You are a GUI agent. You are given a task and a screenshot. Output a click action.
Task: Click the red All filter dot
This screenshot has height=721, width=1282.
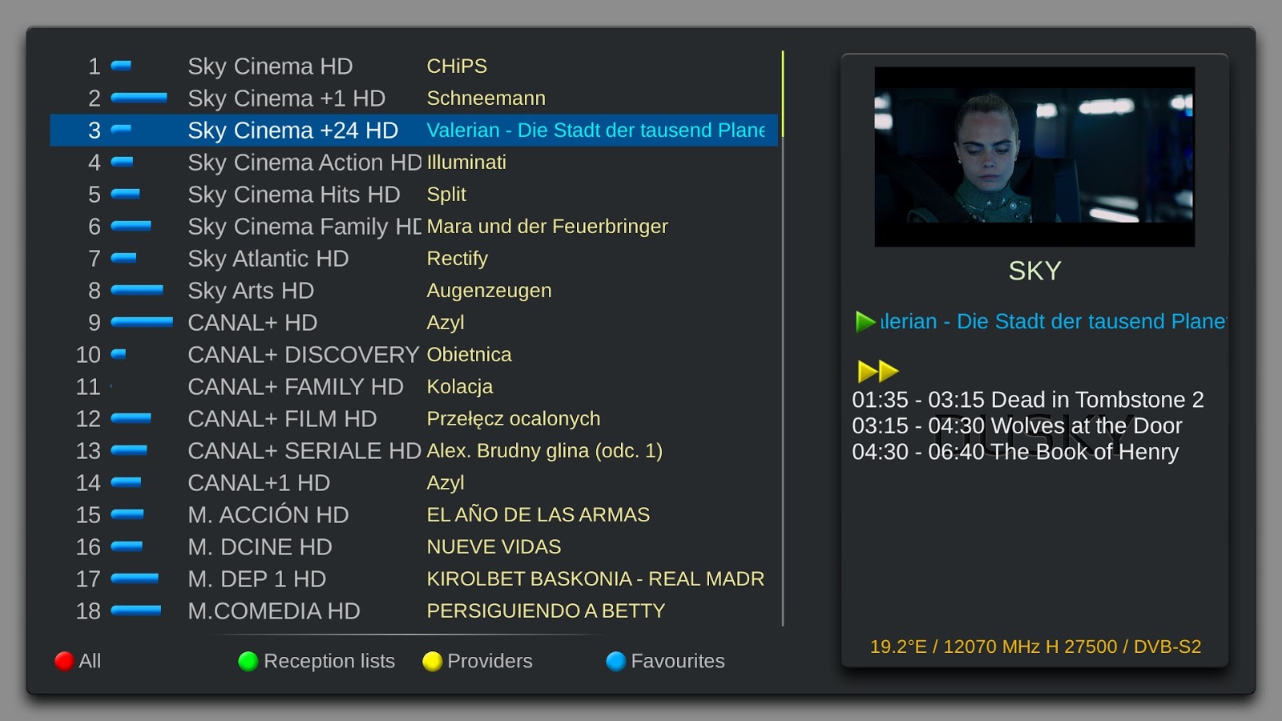coord(63,661)
